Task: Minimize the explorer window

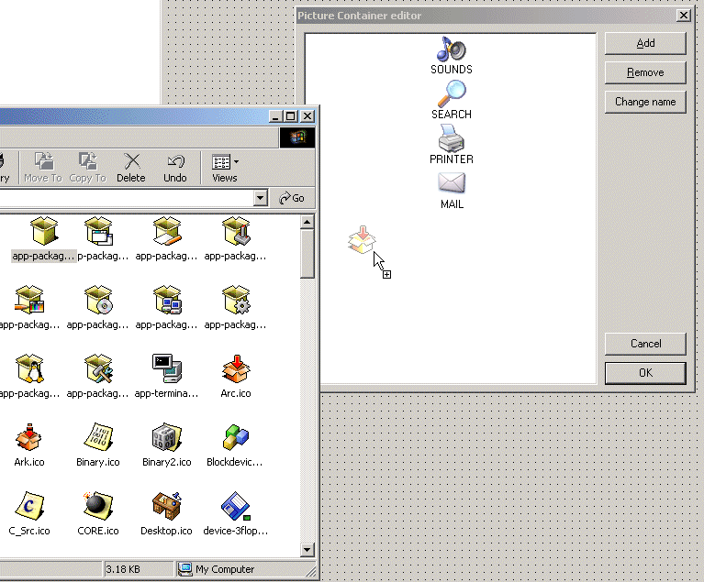Action: tap(276, 116)
